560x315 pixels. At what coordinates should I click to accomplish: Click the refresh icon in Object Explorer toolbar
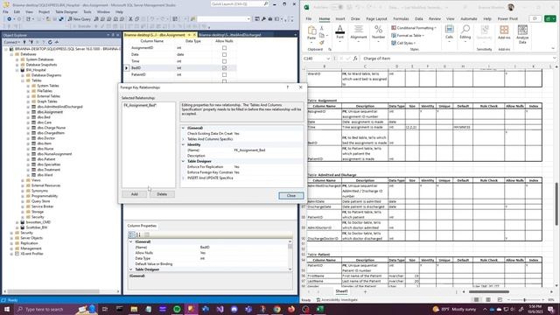pyautogui.click(x=50, y=42)
